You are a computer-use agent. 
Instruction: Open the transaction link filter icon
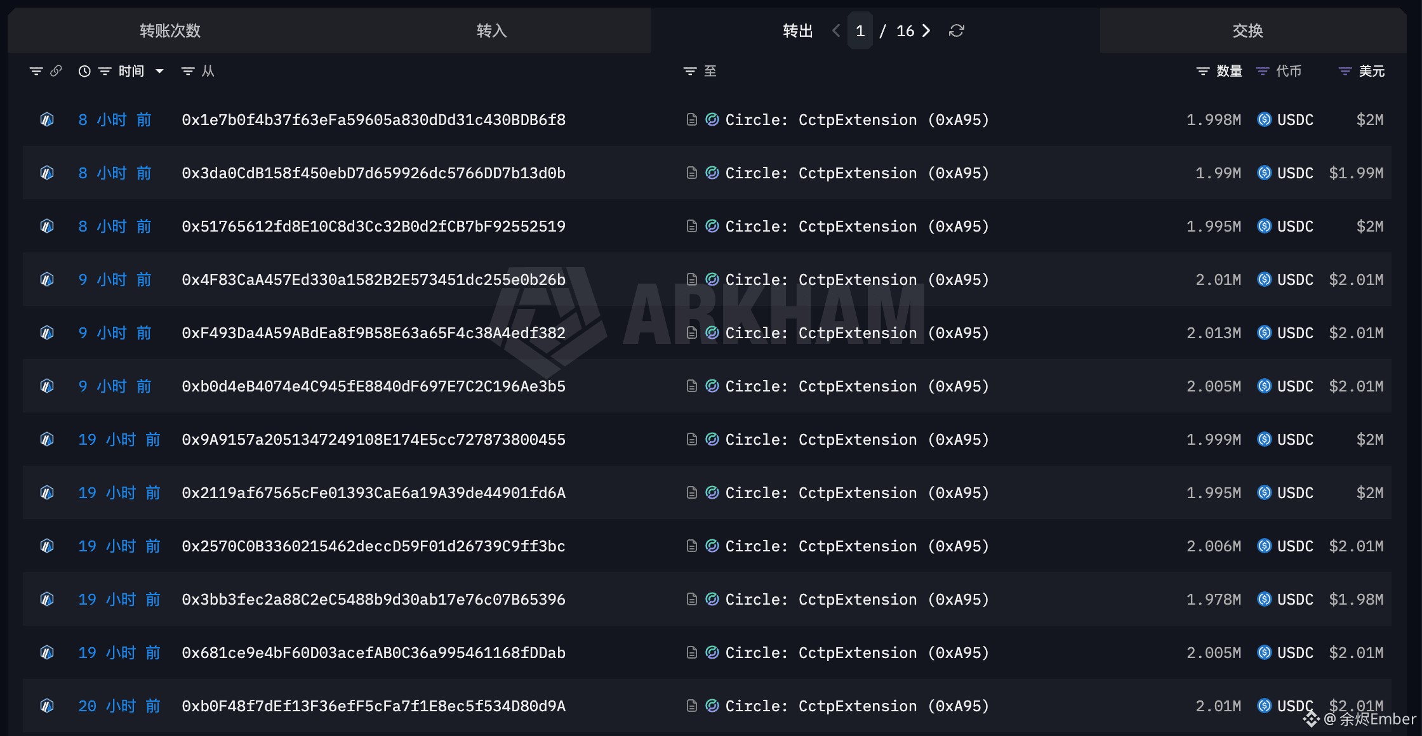[36, 71]
